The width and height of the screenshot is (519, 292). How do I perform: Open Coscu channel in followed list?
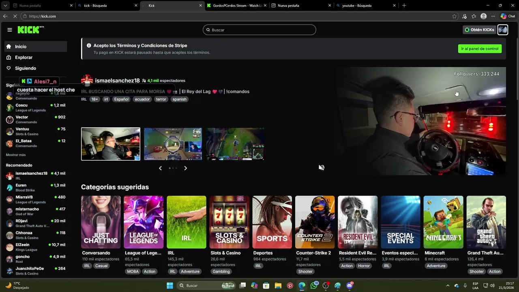coord(36,107)
